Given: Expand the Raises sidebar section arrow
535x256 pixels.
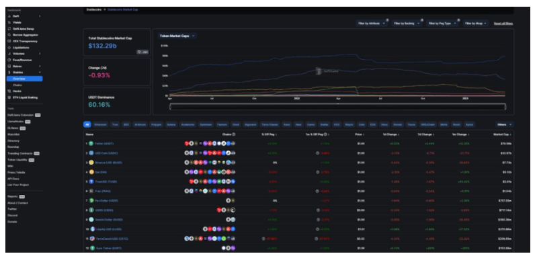Looking at the screenshot, I should (x=40, y=66).
